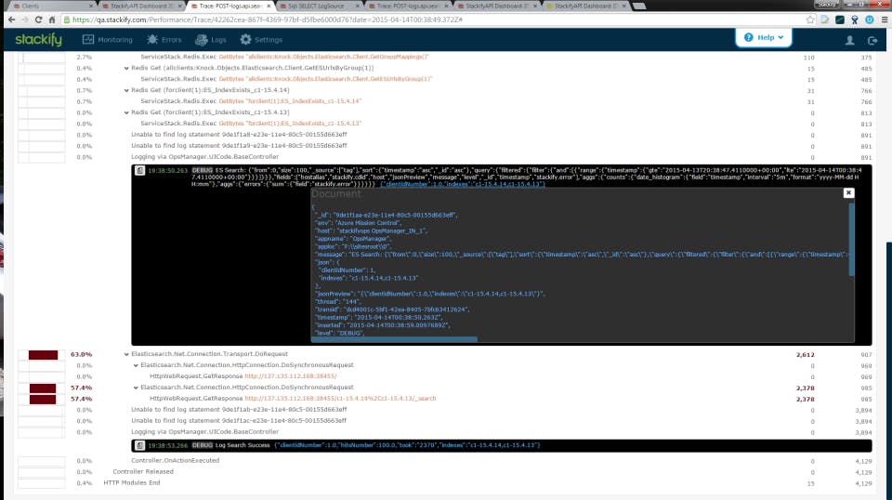Open the _search HttpWebRequest URL link
This screenshot has height=500, width=892.
(340, 399)
